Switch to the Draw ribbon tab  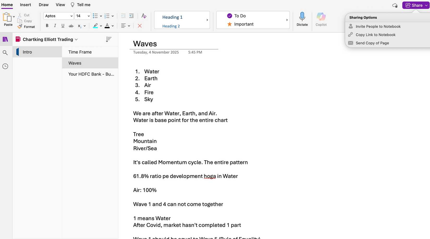[x=44, y=5]
